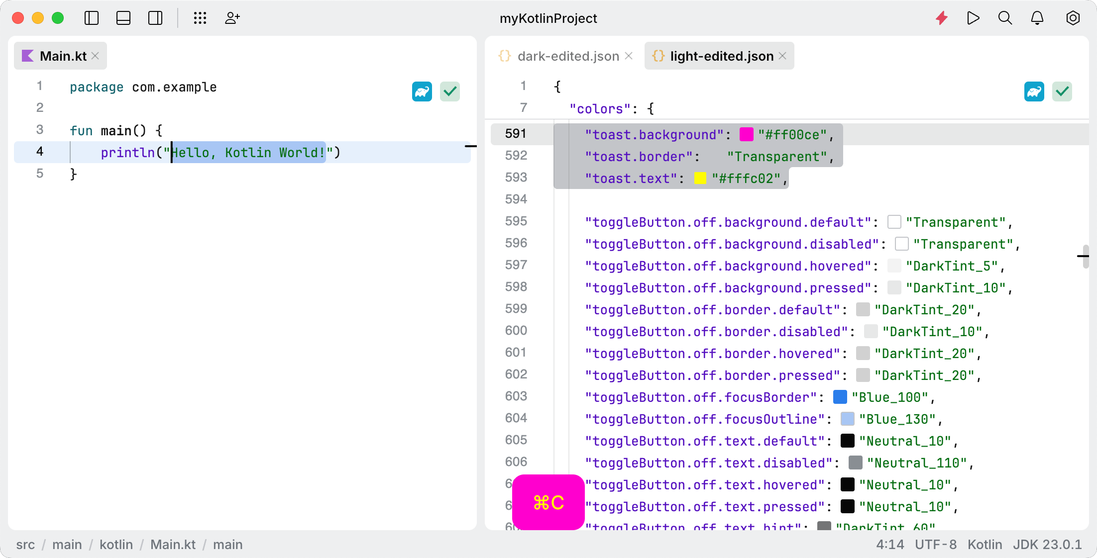Open the workspace grid icon
The image size is (1097, 558).
200,18
